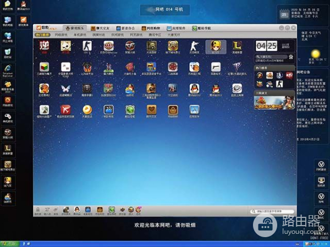Click the paw icon beside the right search box
This screenshot has height=247, width=330.
coord(291,56)
